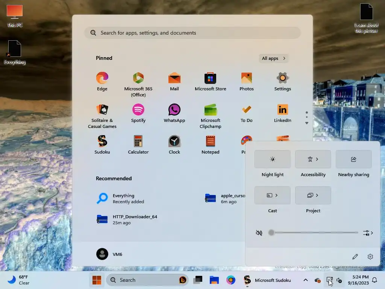Open Notepad
The height and width of the screenshot is (289, 385).
tap(211, 145)
